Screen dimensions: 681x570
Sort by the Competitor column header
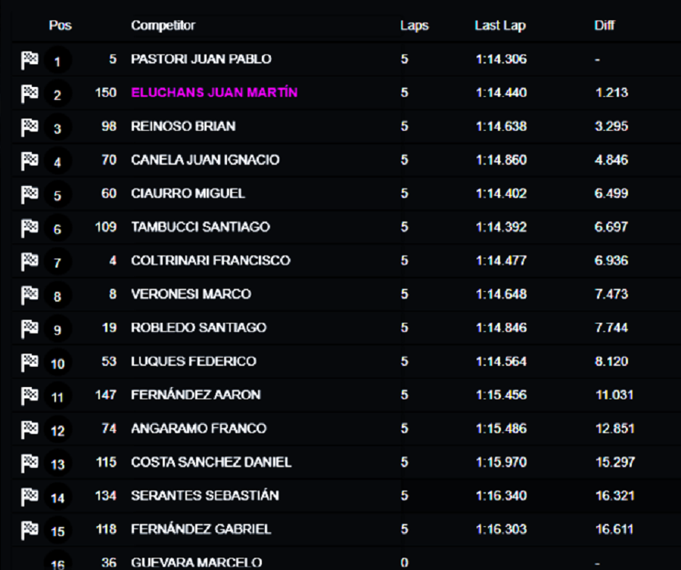pos(163,25)
